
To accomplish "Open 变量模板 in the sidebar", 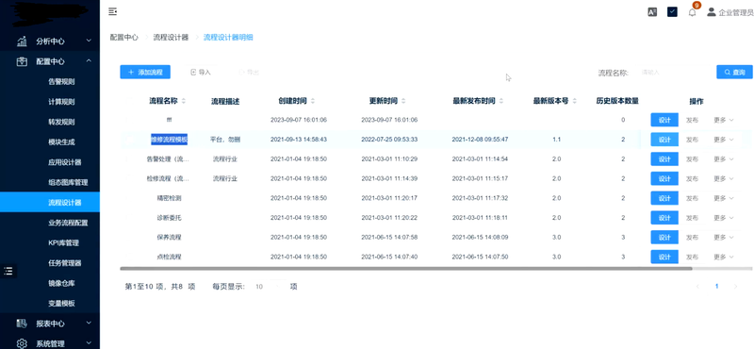I will tap(61, 304).
